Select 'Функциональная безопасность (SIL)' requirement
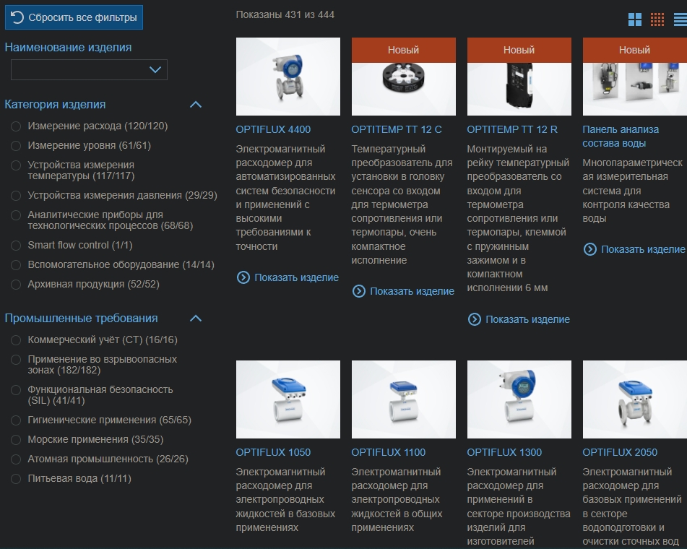 point(16,390)
